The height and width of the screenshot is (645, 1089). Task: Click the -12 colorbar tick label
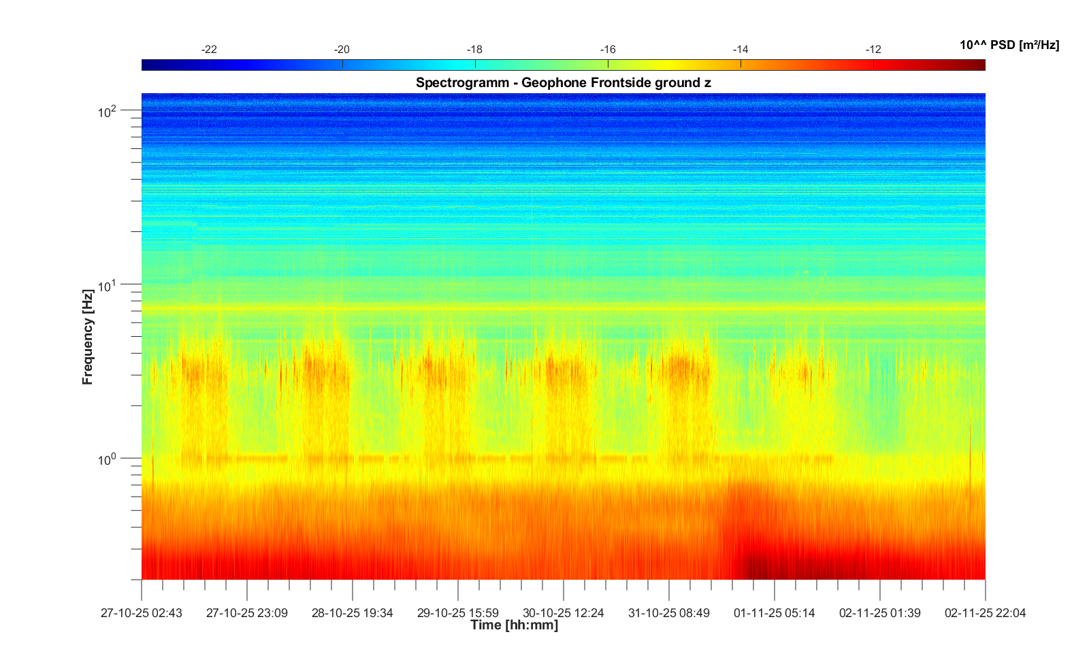coord(873,50)
